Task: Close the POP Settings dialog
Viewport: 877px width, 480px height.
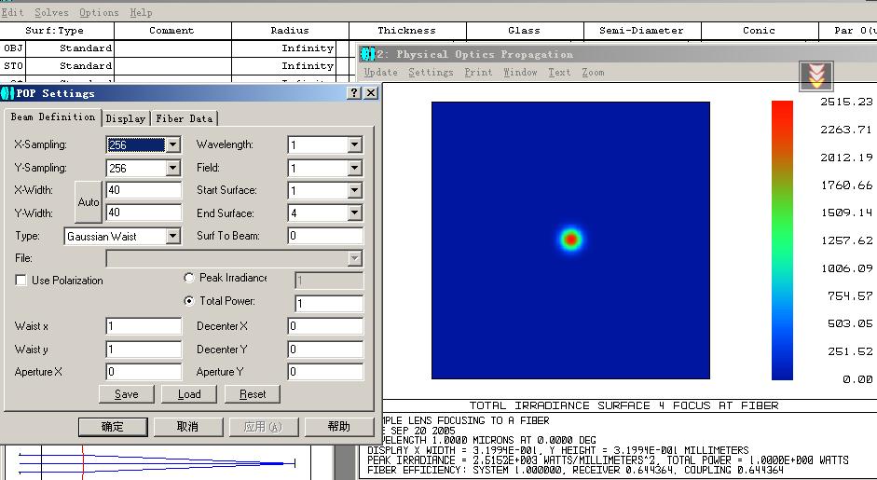Action: (x=370, y=93)
